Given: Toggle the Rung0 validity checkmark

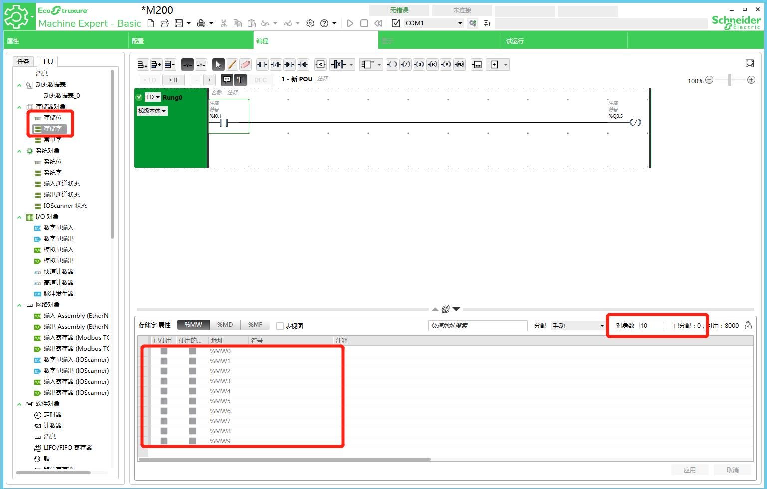Looking at the screenshot, I should (x=139, y=97).
